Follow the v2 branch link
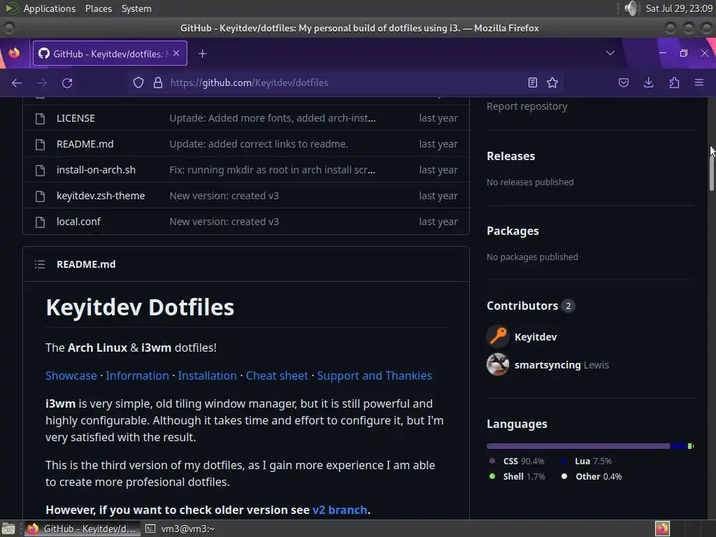The height and width of the screenshot is (537, 716). click(x=340, y=510)
